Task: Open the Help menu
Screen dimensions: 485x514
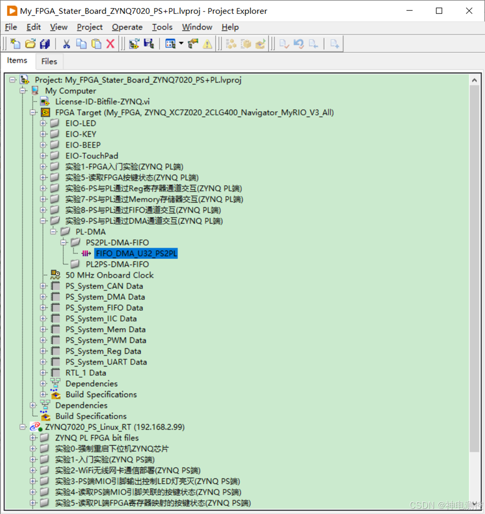Action: [230, 27]
